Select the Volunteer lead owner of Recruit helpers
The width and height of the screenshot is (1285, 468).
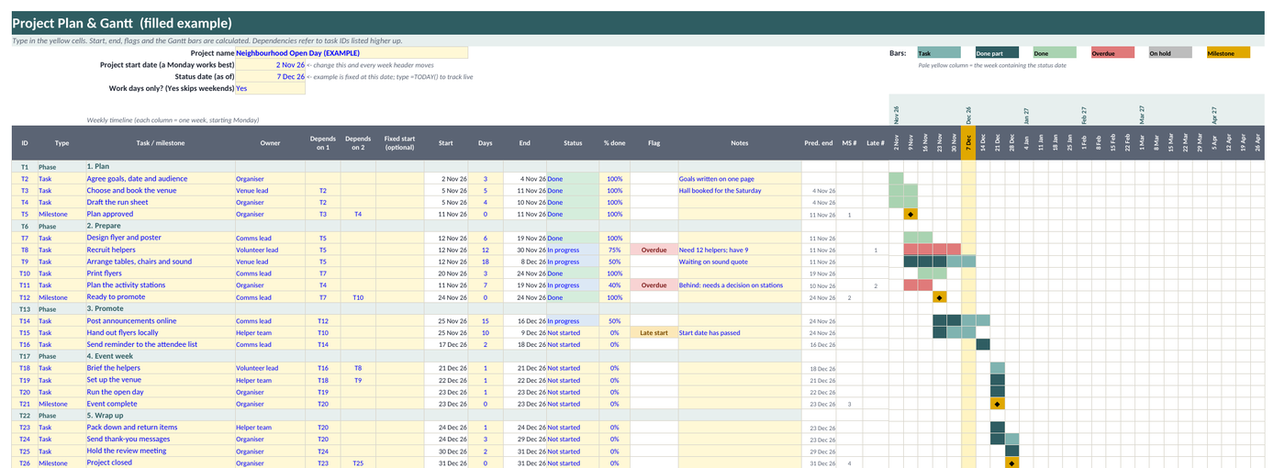tap(270, 250)
